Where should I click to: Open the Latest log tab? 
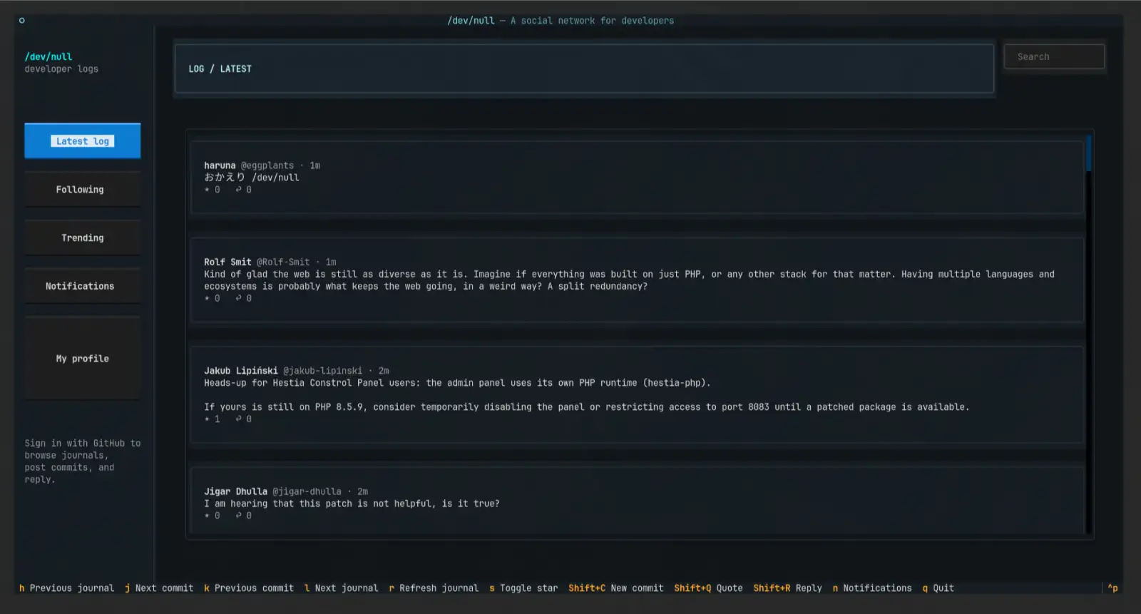(83, 141)
